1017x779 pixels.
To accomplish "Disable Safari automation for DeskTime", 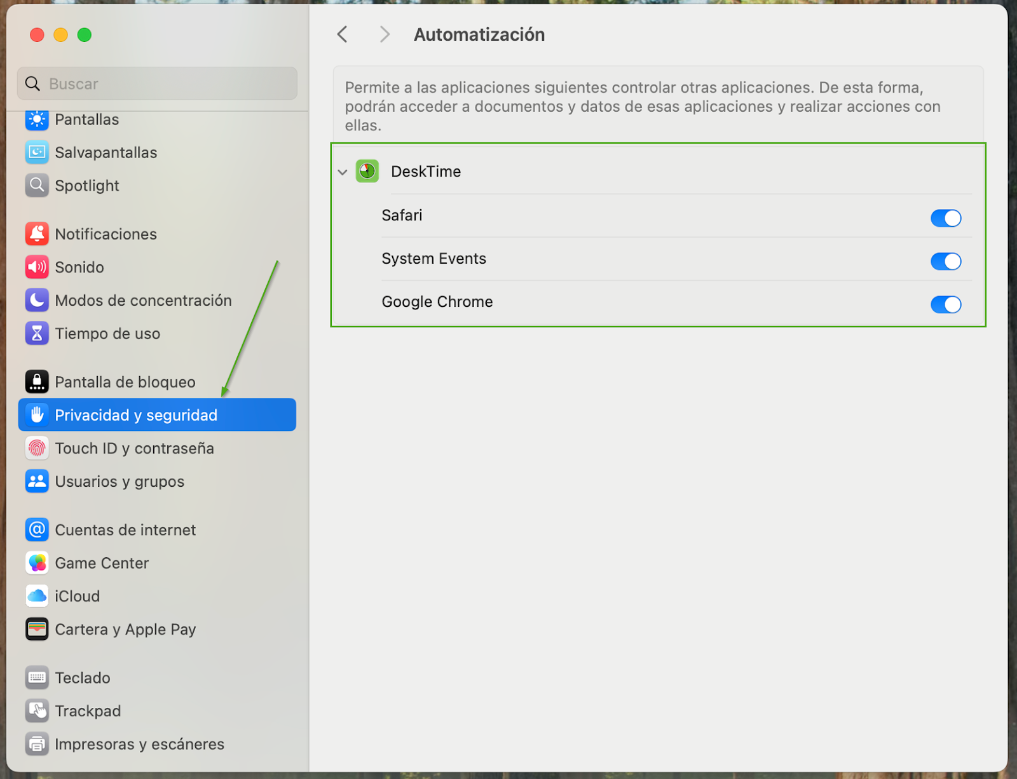I will (x=945, y=218).
